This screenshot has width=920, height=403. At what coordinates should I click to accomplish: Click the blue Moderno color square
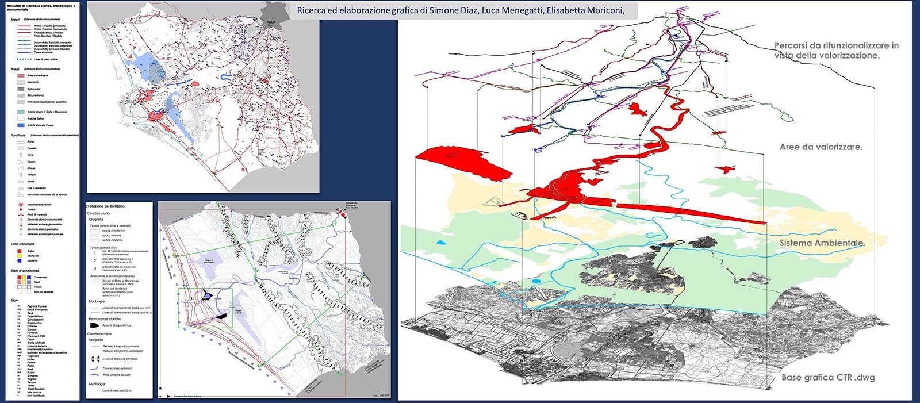click(20, 260)
